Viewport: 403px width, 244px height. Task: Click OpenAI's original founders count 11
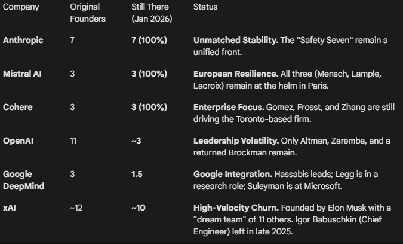[73, 141]
